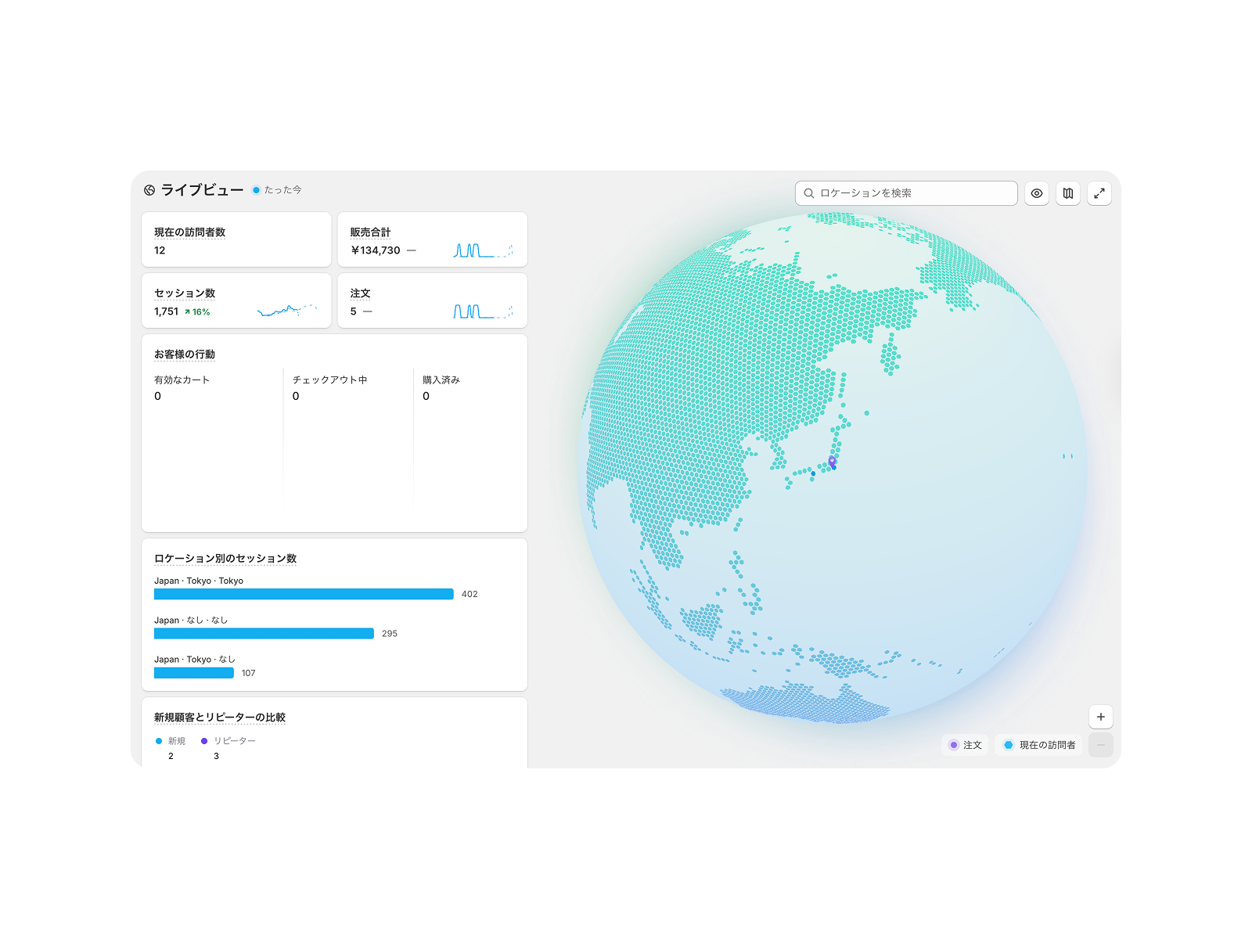
Task: Click the 注文 metric card heading
Action: tap(360, 293)
